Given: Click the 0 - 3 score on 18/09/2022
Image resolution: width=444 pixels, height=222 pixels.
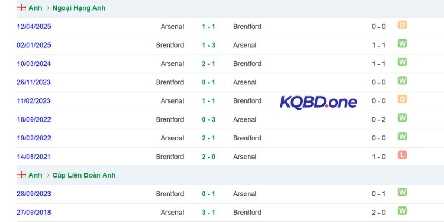Looking at the screenshot, I should [208, 119].
